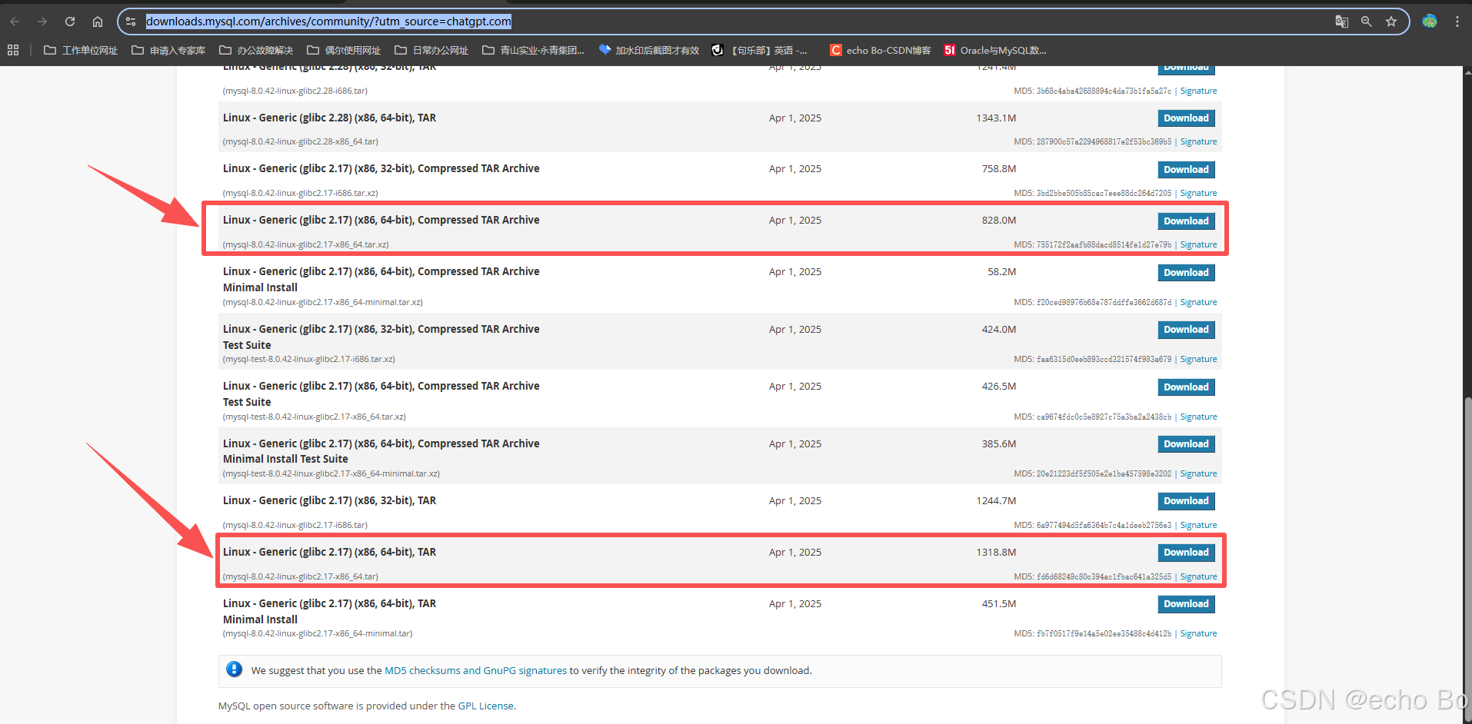Open Signature for glibc2.28-x86_64.tar
The width and height of the screenshot is (1472, 724).
(x=1198, y=141)
